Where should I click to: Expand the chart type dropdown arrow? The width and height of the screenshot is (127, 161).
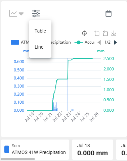21,14
